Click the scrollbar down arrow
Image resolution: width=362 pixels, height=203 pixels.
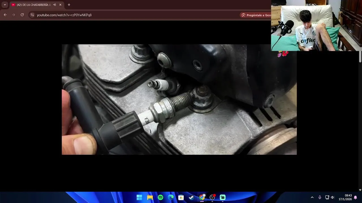360,190
